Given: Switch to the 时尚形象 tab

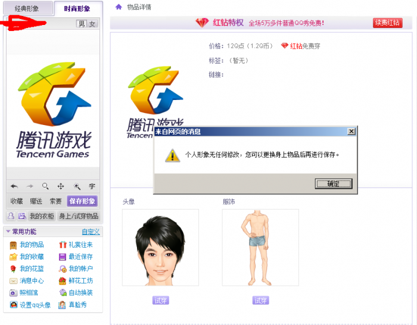Looking at the screenshot, I should click(x=77, y=8).
